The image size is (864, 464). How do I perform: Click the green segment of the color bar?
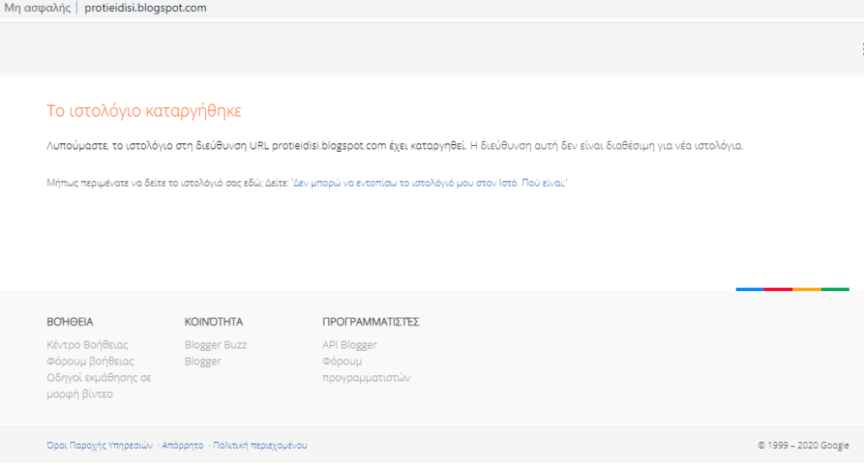pyautogui.click(x=835, y=289)
